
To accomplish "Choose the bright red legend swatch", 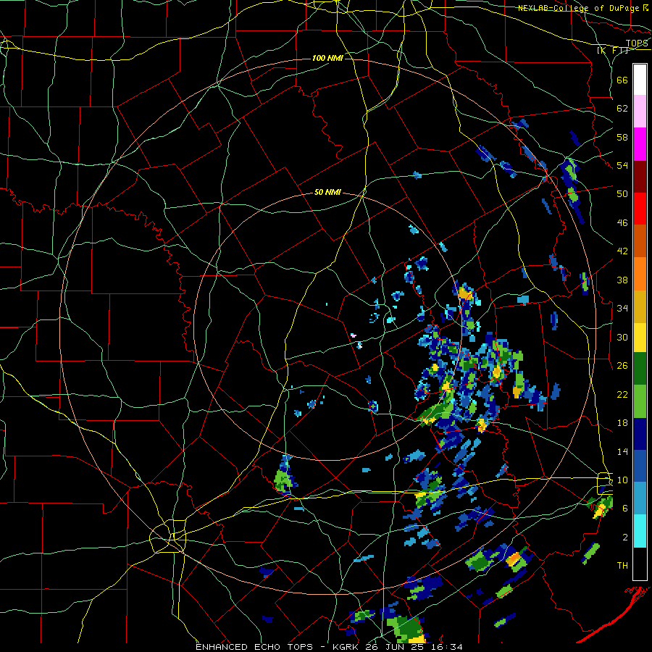I will (640, 209).
